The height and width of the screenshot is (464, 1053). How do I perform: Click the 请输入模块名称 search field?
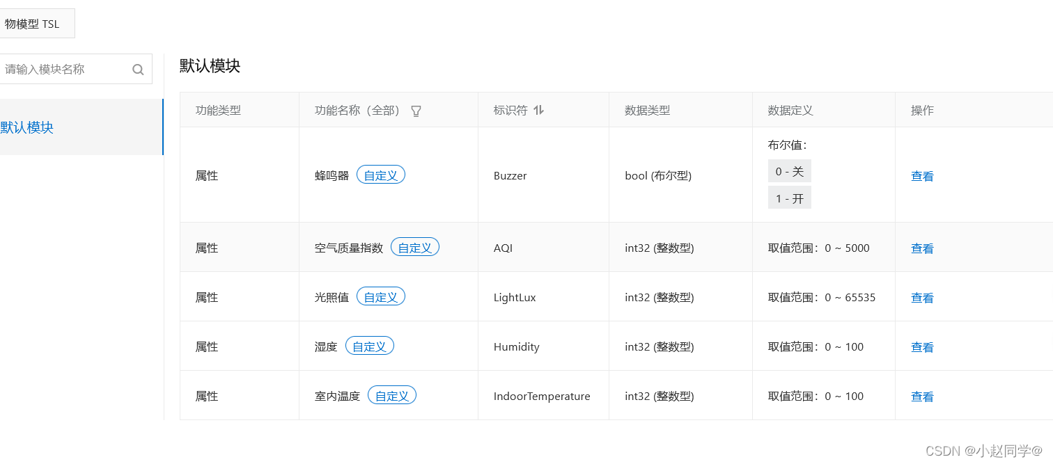pyautogui.click(x=63, y=69)
